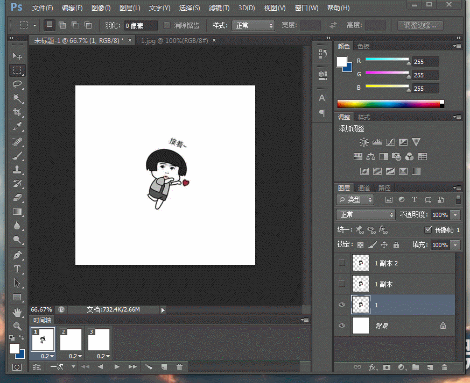Select the Horizontal Type tool

point(17,269)
